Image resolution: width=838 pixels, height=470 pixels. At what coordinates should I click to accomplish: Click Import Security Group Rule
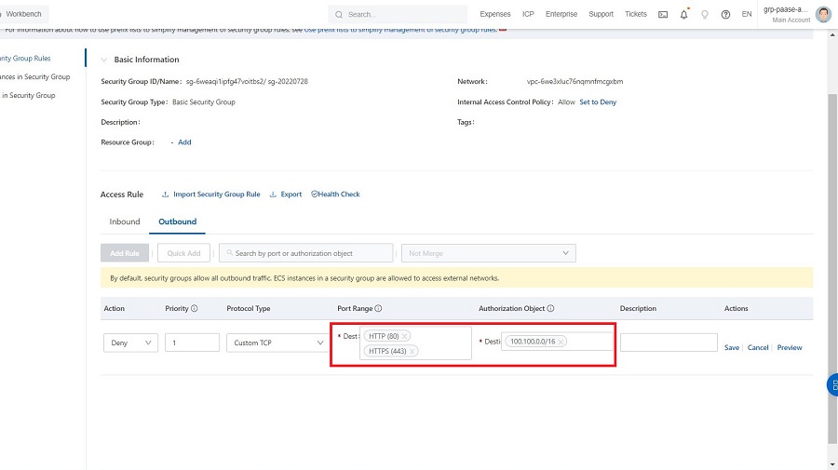211,195
